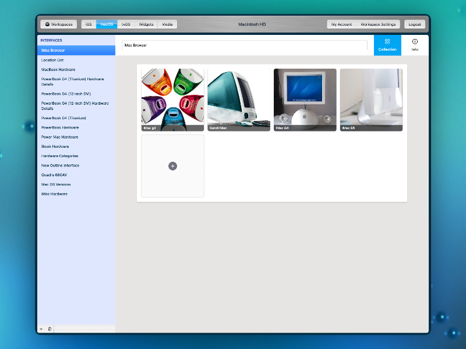Go back to Workspaces

click(59, 24)
